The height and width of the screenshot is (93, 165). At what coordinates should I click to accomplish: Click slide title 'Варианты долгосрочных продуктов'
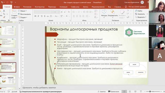click(84, 29)
